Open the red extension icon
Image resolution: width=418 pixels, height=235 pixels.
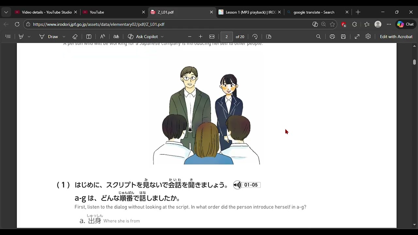click(344, 24)
